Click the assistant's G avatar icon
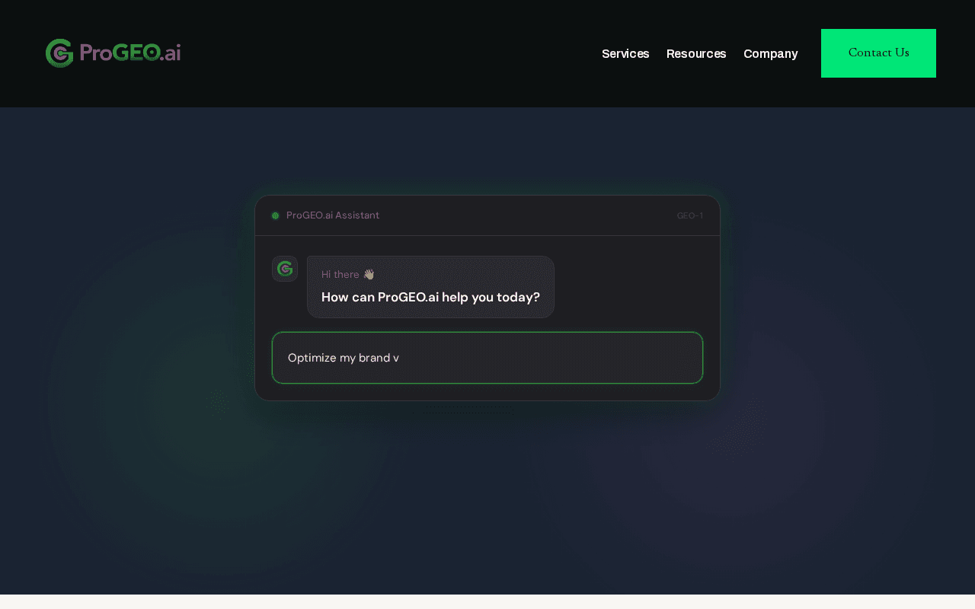 click(x=285, y=269)
